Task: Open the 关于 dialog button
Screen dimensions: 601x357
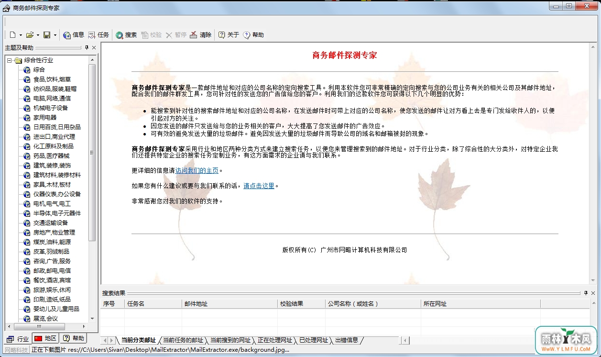Action: [x=229, y=35]
